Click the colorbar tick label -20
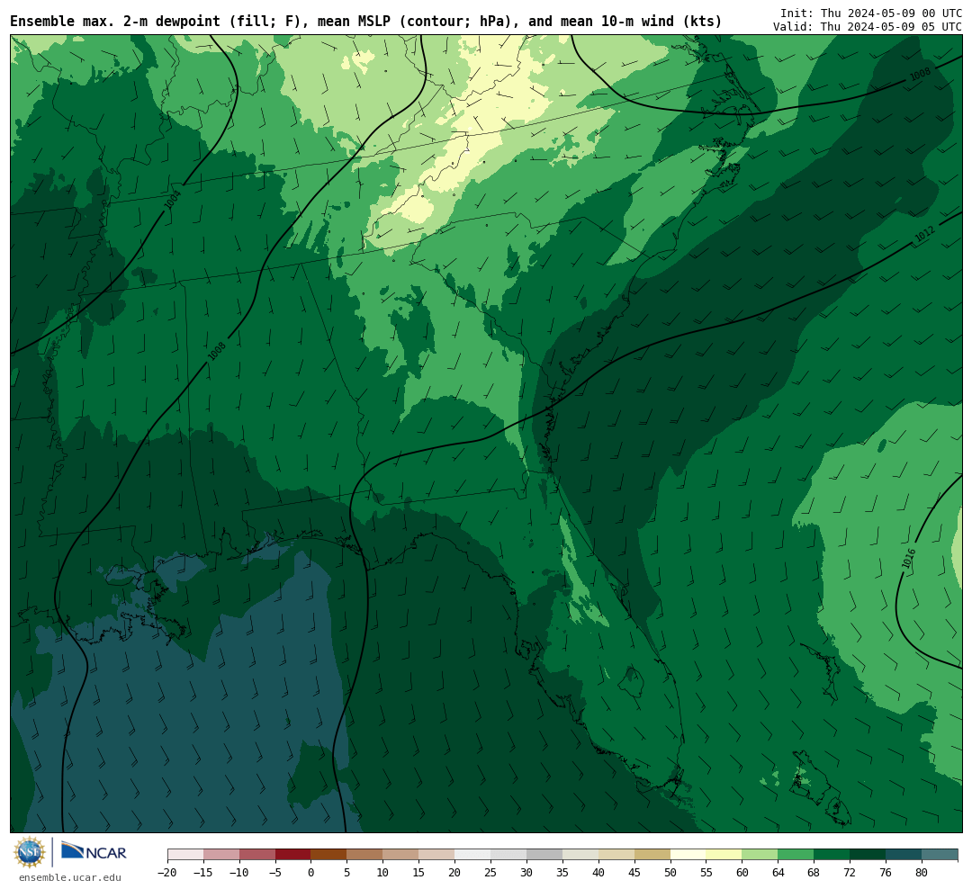This screenshot has width=972, height=889. click(x=166, y=873)
